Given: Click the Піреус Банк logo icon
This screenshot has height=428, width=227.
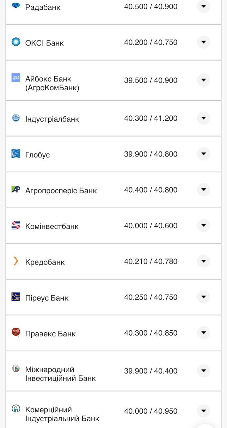Looking at the screenshot, I should (x=16, y=297).
